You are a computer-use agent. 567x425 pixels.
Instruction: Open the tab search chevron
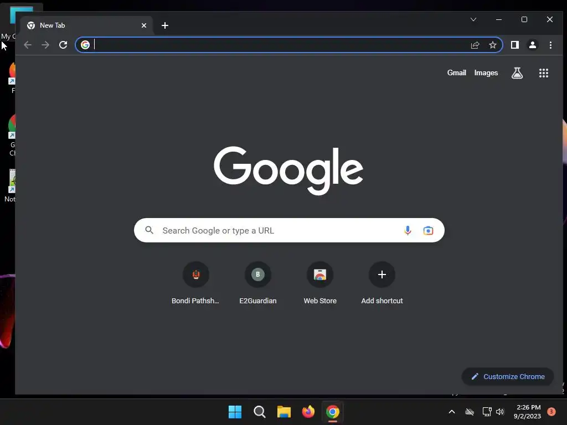point(473,19)
